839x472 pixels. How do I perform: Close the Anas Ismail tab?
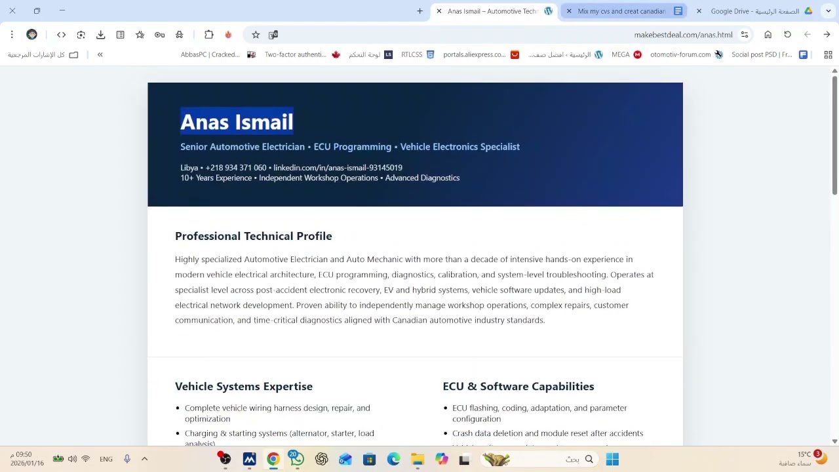click(x=439, y=11)
